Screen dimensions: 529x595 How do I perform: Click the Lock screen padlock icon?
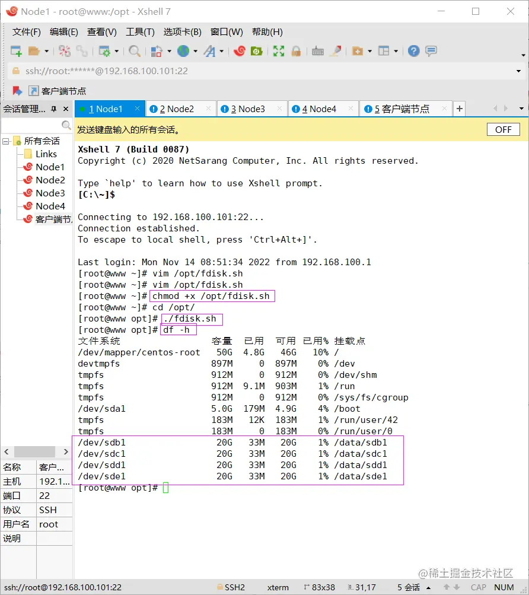coord(296,51)
